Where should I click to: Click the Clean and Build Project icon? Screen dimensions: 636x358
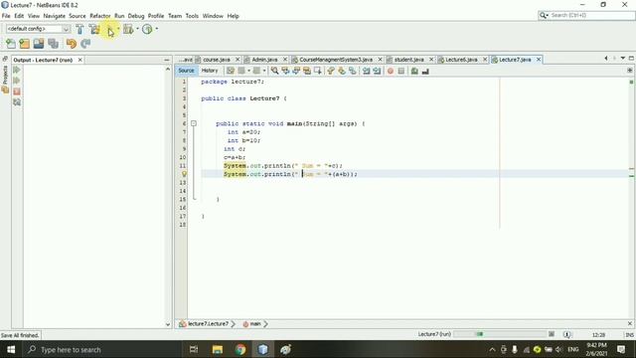click(94, 29)
